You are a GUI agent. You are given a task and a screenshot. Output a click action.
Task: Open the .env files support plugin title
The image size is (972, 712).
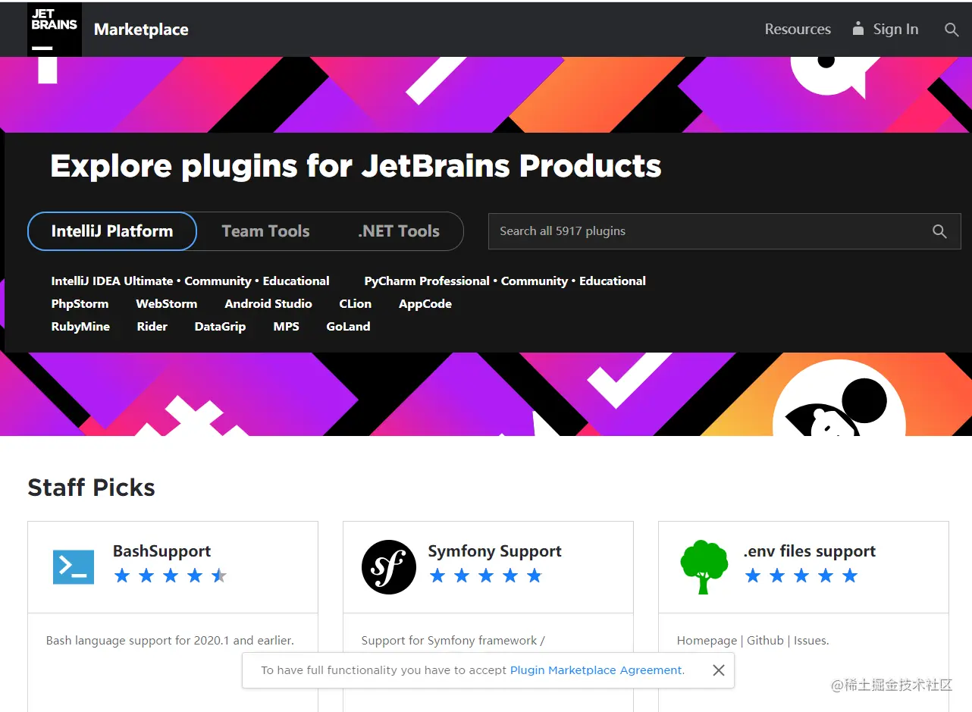pos(810,551)
